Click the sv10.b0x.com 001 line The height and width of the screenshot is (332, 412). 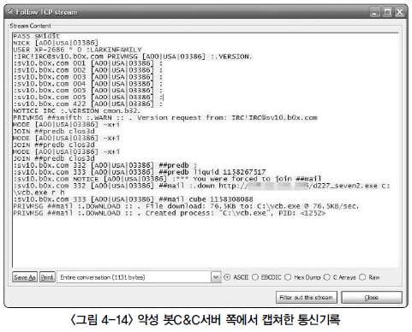(88, 63)
